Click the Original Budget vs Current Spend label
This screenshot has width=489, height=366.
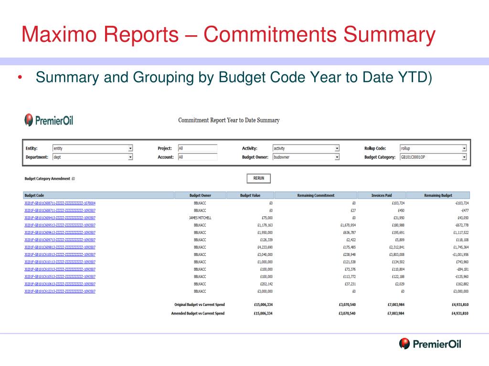(200, 305)
